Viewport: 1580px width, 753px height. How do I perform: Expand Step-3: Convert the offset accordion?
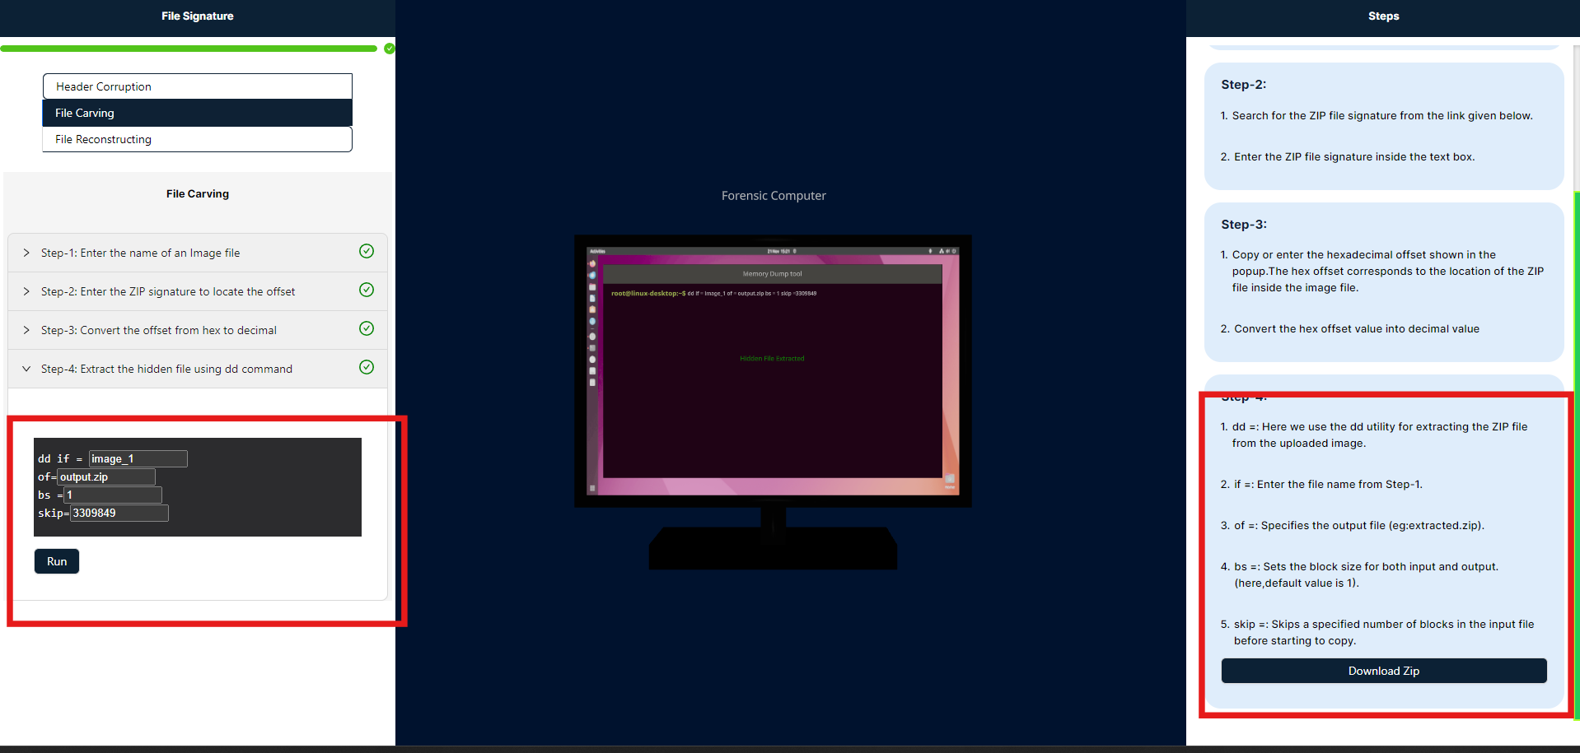tap(161, 329)
